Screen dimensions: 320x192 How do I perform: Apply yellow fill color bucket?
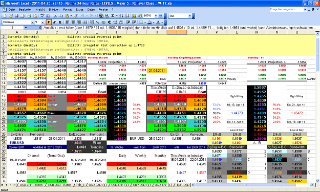point(150,22)
